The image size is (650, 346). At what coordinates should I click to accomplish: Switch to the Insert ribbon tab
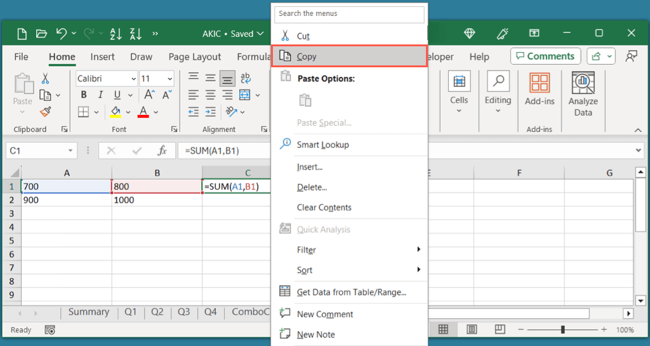click(102, 57)
